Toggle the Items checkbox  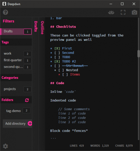65,74
